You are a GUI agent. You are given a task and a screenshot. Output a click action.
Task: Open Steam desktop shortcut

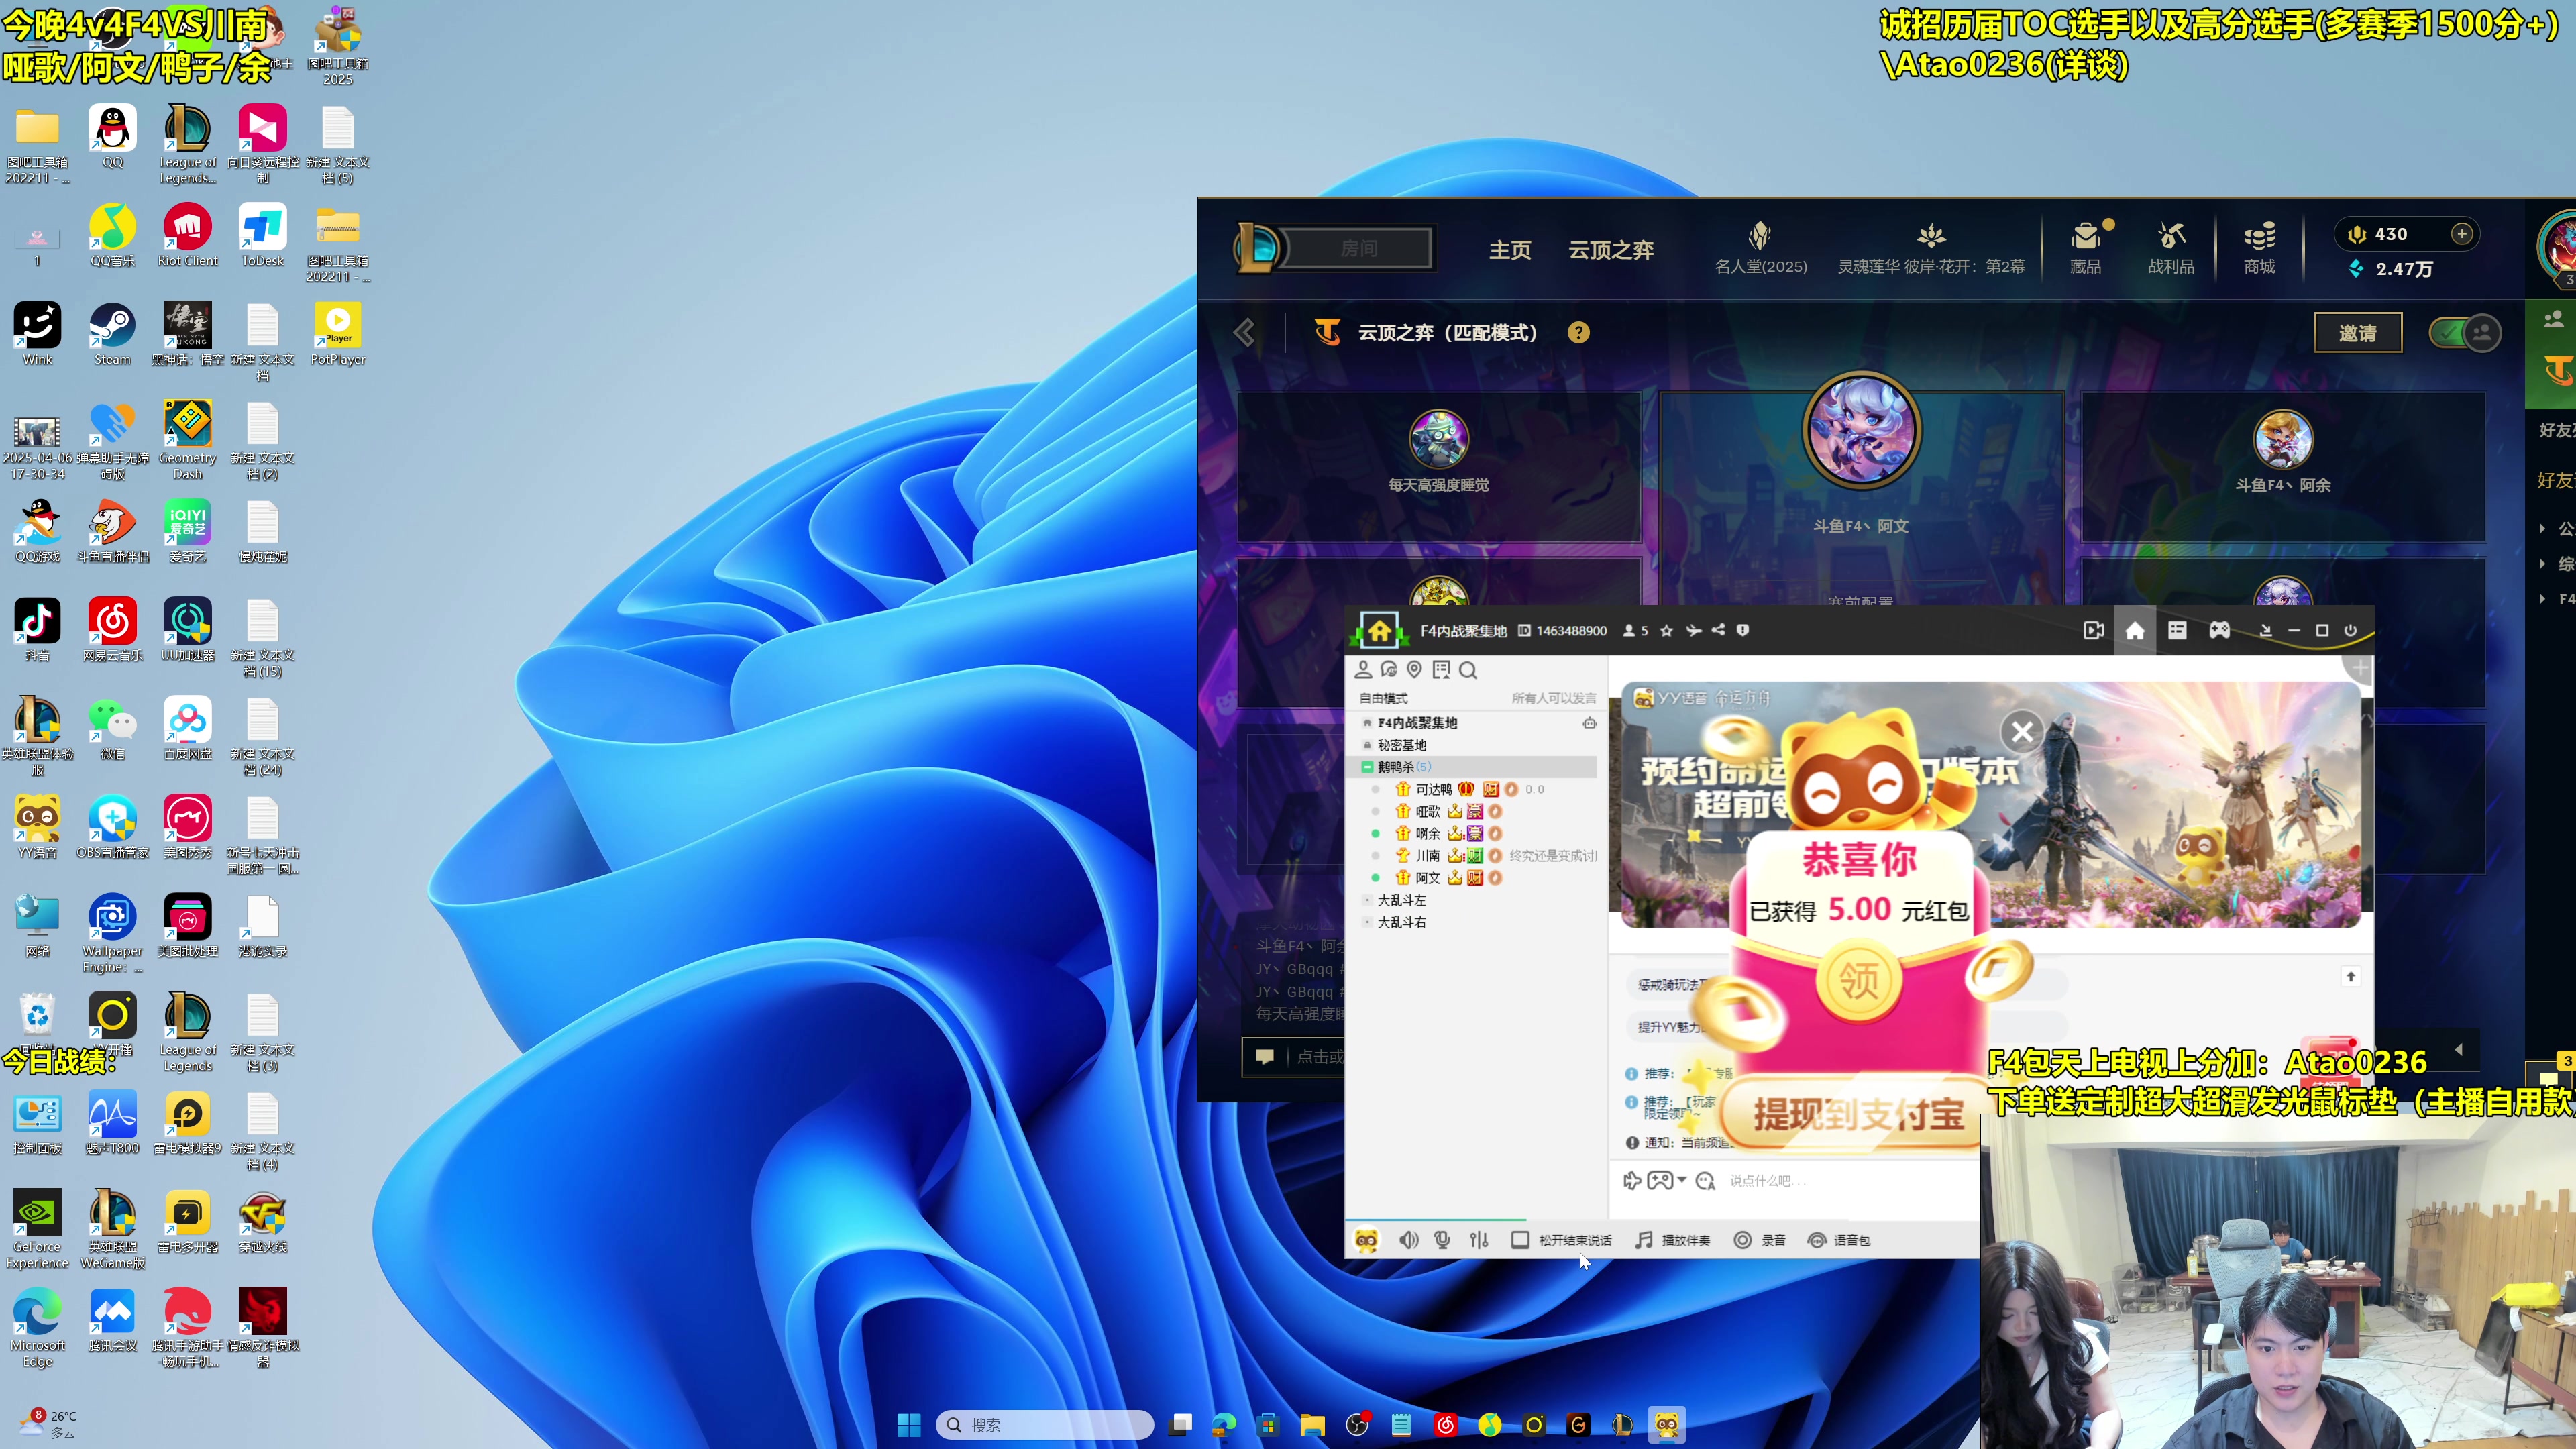point(112,334)
